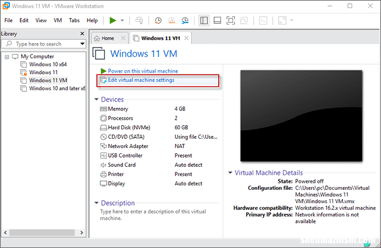Switch to the Home tab
The width and height of the screenshot is (381, 248).
pos(108,39)
